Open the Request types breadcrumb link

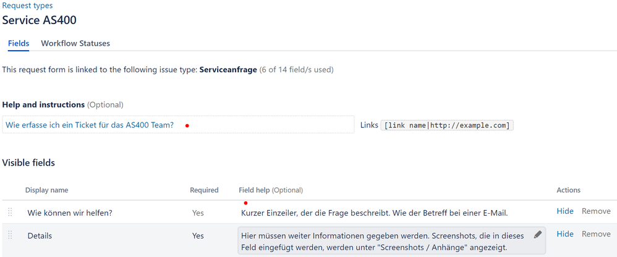coord(28,6)
